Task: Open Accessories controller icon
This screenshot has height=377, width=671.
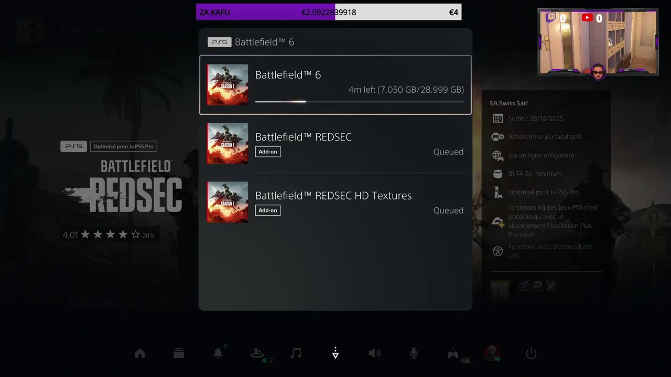Action: (453, 354)
